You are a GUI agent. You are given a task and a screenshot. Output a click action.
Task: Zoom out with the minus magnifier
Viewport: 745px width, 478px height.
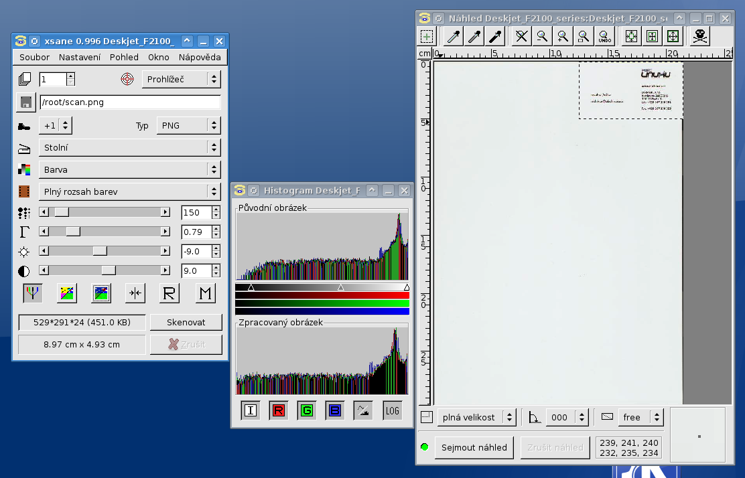click(541, 37)
